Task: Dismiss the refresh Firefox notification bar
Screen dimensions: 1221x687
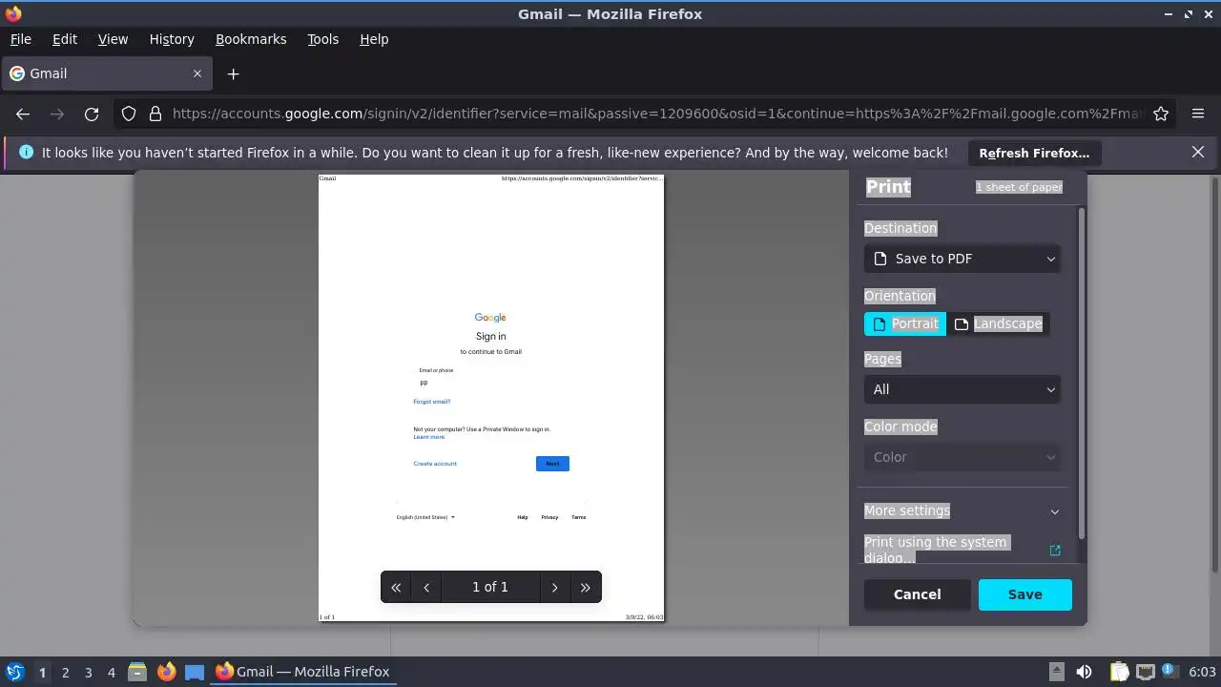Action: 1198,152
